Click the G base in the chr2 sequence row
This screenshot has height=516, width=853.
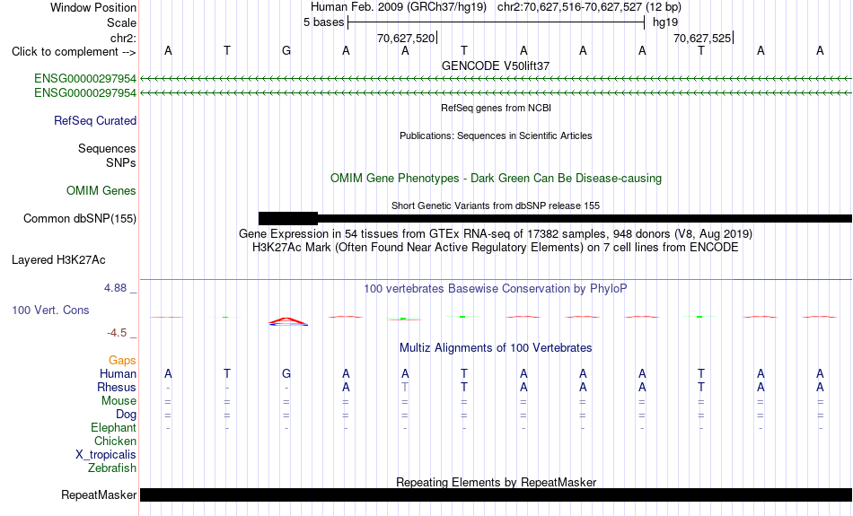286,51
